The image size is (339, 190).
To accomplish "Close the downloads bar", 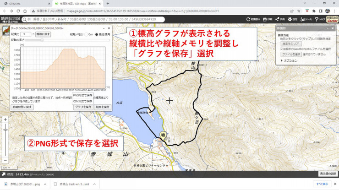I will pos(335,184).
